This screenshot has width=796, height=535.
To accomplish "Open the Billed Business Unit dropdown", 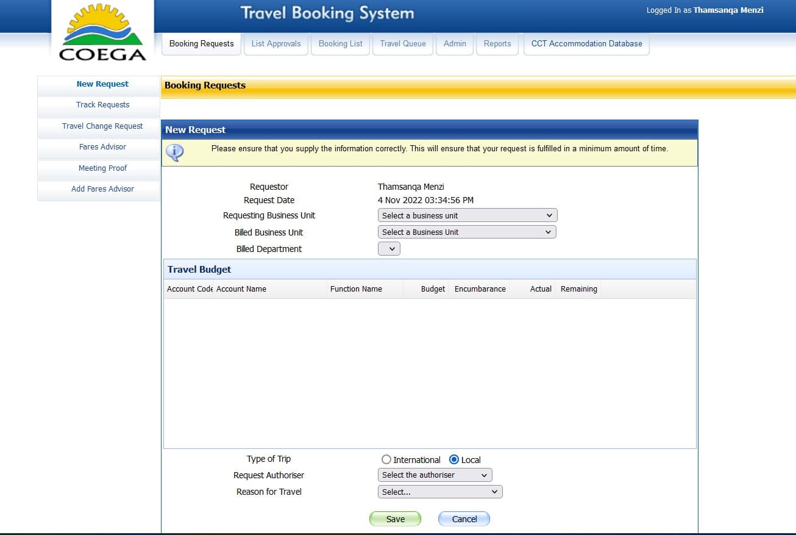I will point(467,232).
